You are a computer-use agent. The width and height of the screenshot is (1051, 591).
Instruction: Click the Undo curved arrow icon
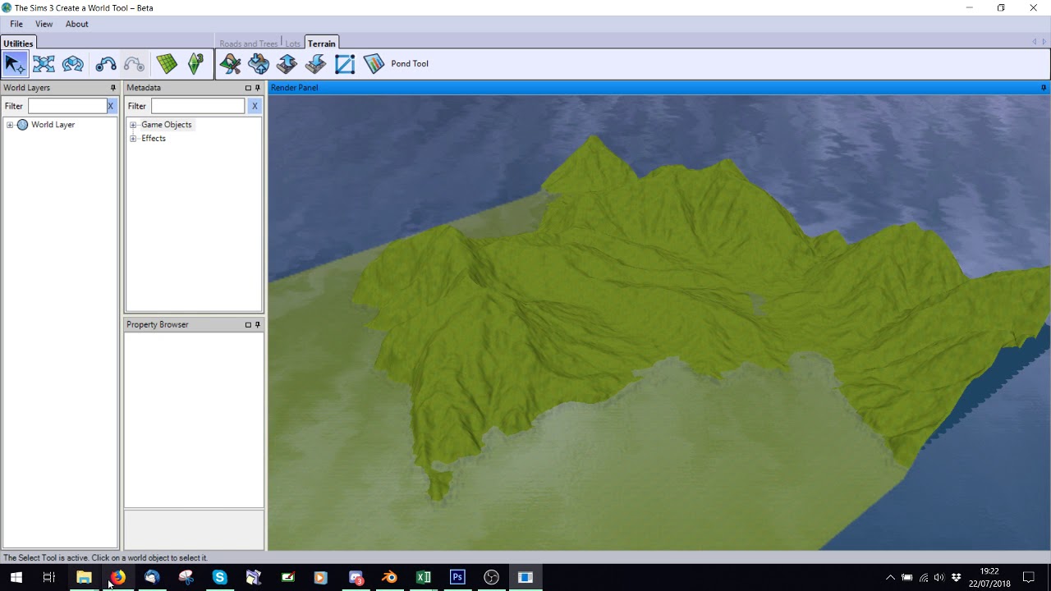pos(105,64)
